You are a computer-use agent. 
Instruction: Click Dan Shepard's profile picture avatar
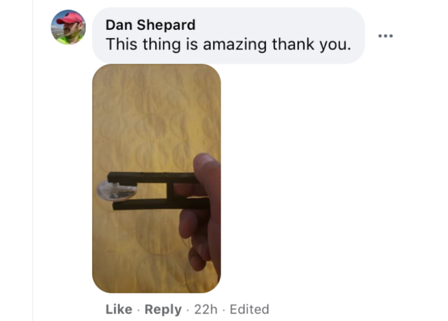click(68, 27)
